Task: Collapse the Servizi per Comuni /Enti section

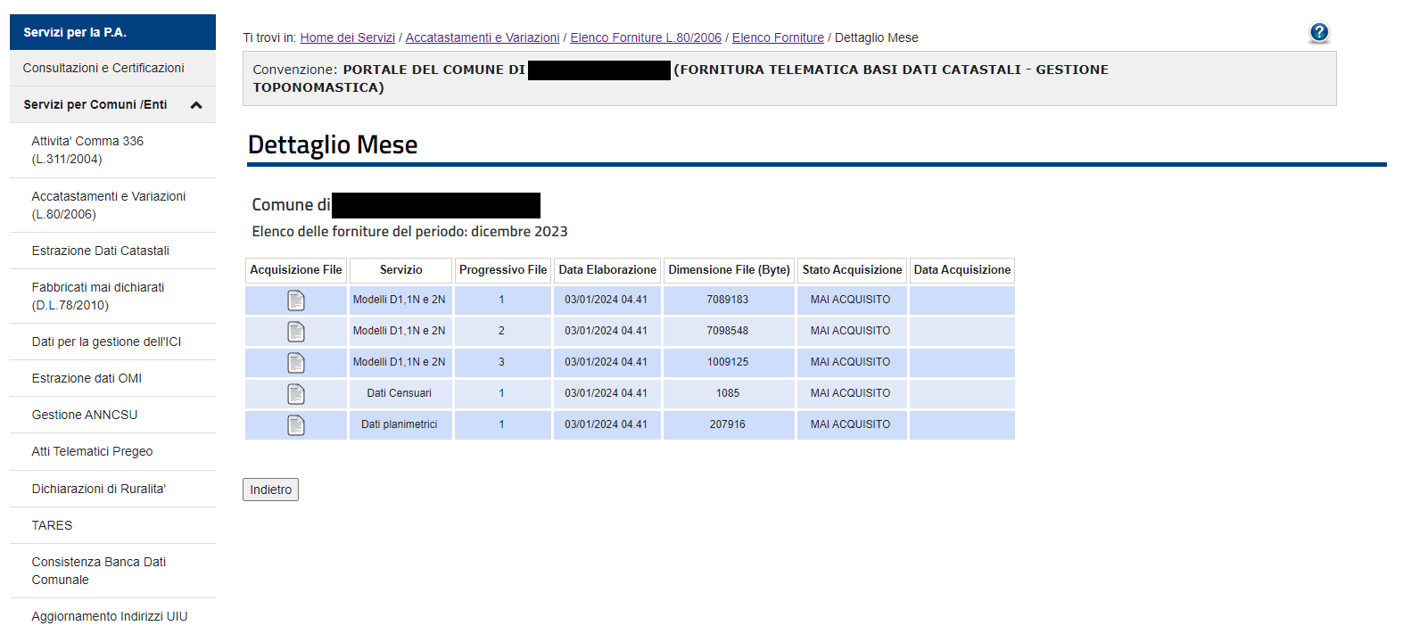Action: (x=196, y=105)
